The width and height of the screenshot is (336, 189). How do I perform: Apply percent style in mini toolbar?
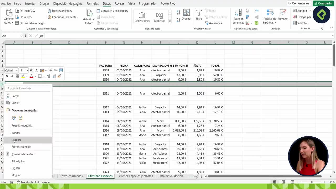click(50, 70)
